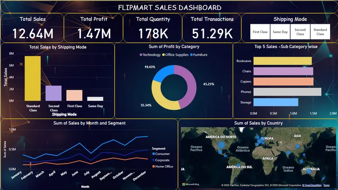
Task: Select the yellow Bookcases bar
Action: [283, 61]
